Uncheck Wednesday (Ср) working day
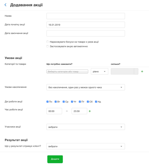149x168 pixels. tap(64, 102)
